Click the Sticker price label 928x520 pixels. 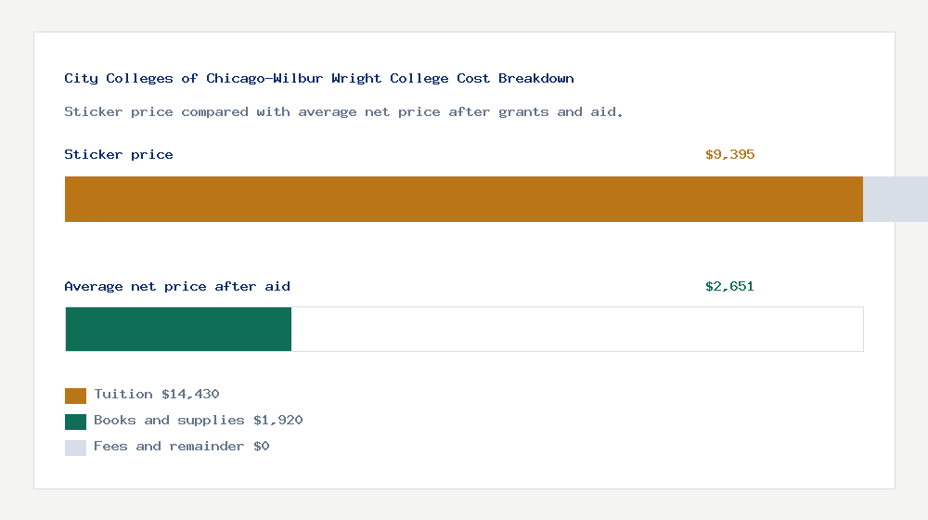[x=119, y=154]
